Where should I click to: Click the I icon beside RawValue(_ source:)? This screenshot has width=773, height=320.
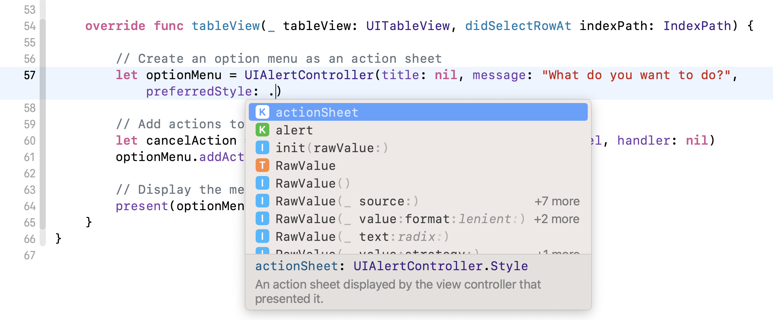262,201
